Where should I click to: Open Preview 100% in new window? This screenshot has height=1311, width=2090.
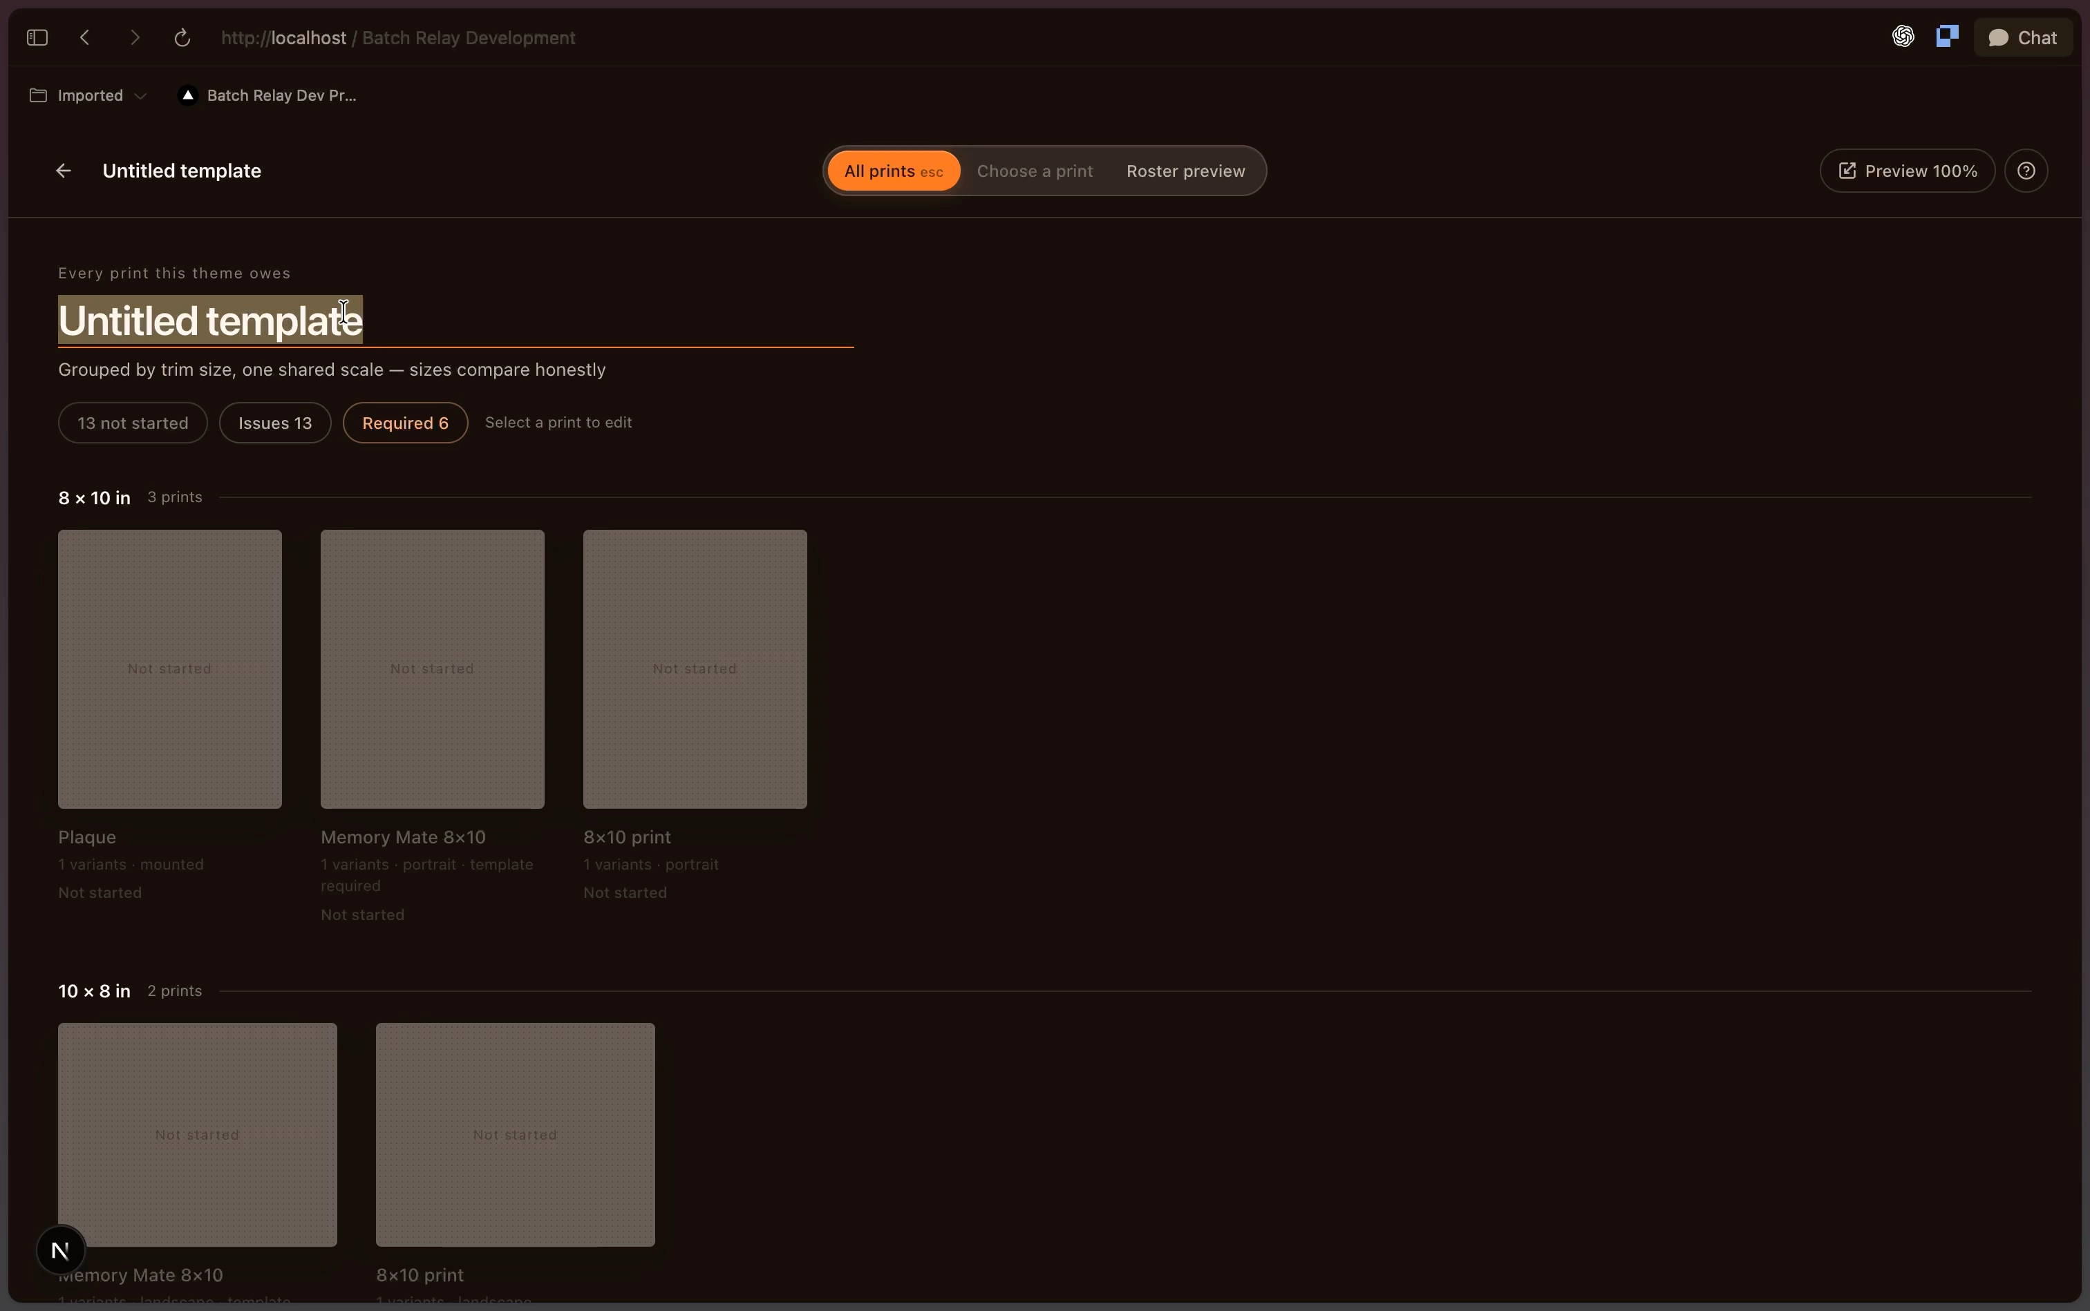point(1907,171)
